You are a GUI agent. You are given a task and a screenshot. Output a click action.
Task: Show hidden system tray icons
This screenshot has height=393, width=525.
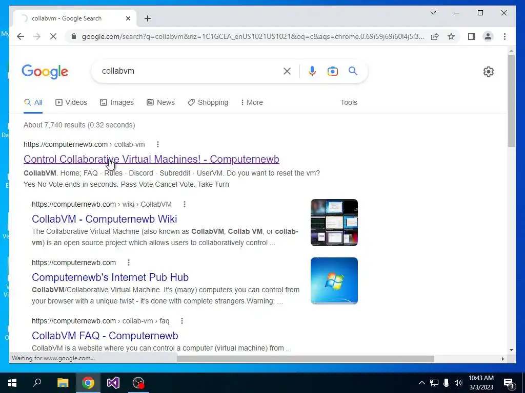422,383
